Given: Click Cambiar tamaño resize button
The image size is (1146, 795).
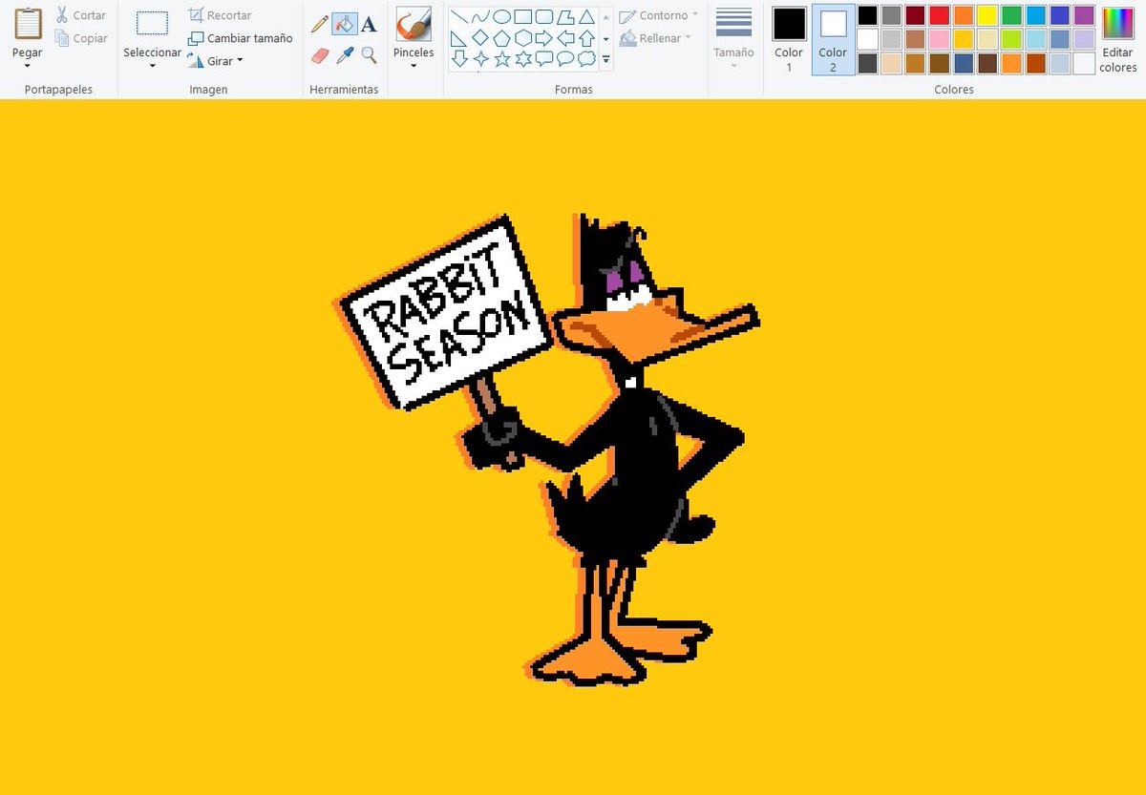Looking at the screenshot, I should [x=240, y=38].
